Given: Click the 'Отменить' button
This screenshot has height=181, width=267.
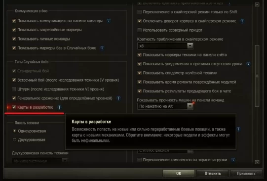Looking at the screenshot, I should tap(213, 173).
